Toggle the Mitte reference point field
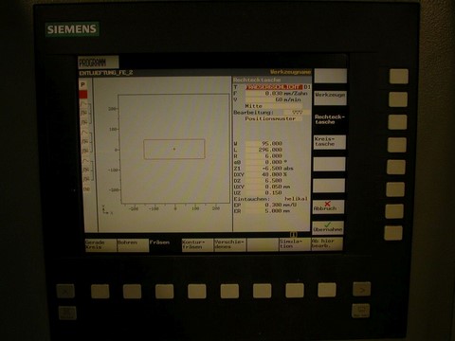Screen dimensions: 455x341 click(273, 106)
